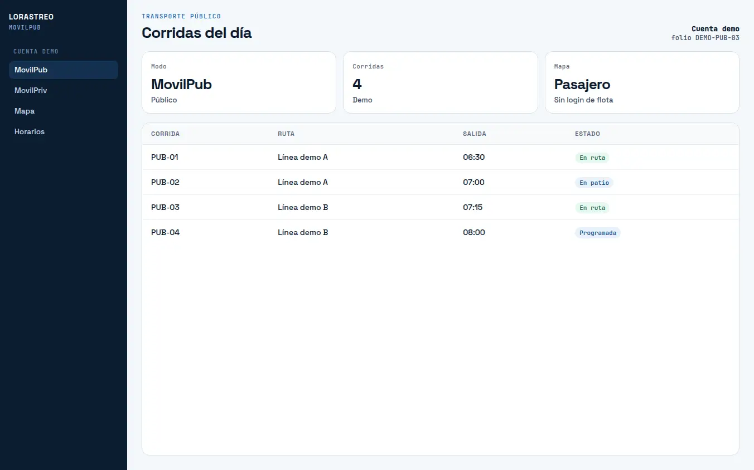Select the Modo MovilPub summary card

pos(239,82)
